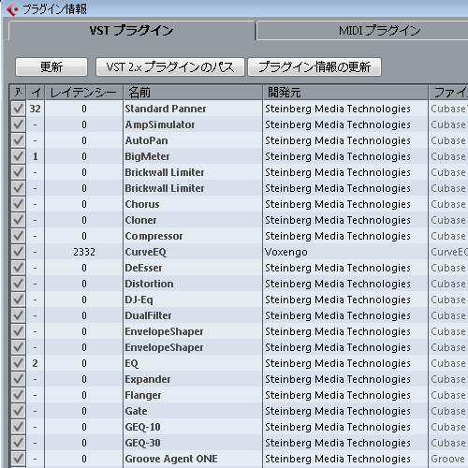Image resolution: width=468 pixels, height=468 pixels.
Task: Toggle the AmpSimulator checkbox
Action: point(18,124)
